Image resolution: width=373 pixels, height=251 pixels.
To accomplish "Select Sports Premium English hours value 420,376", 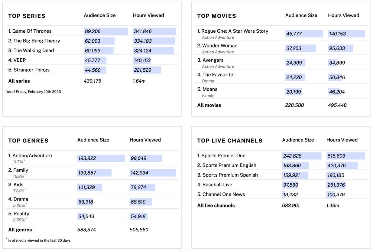I will coord(337,166).
